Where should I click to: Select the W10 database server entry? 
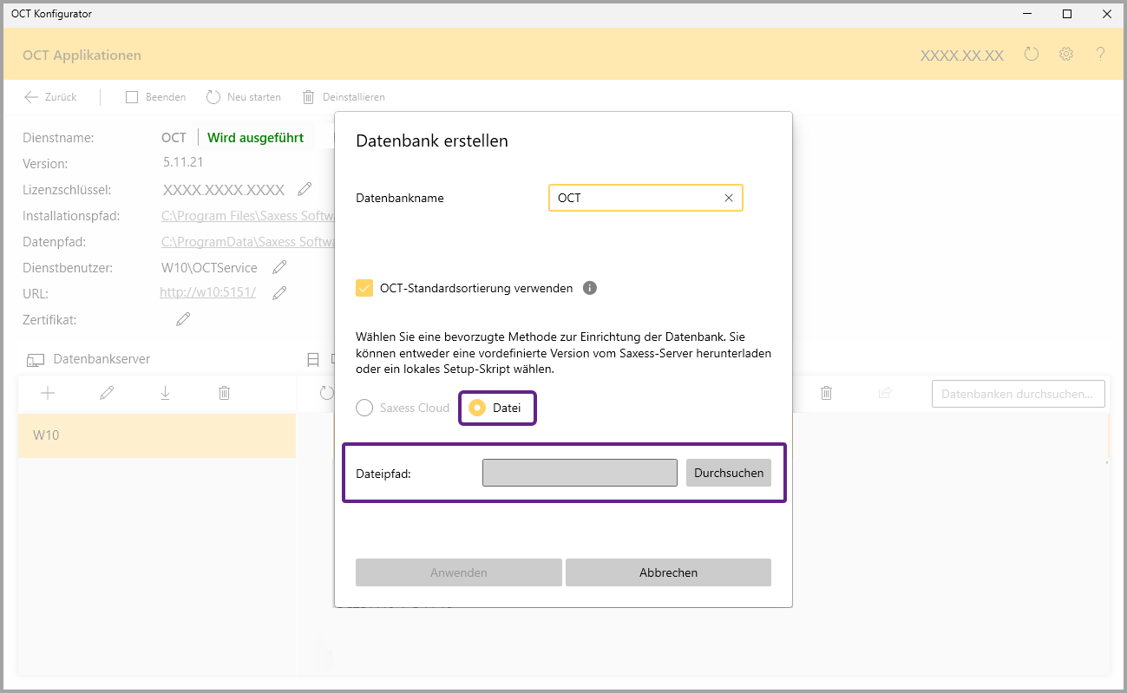coord(156,435)
